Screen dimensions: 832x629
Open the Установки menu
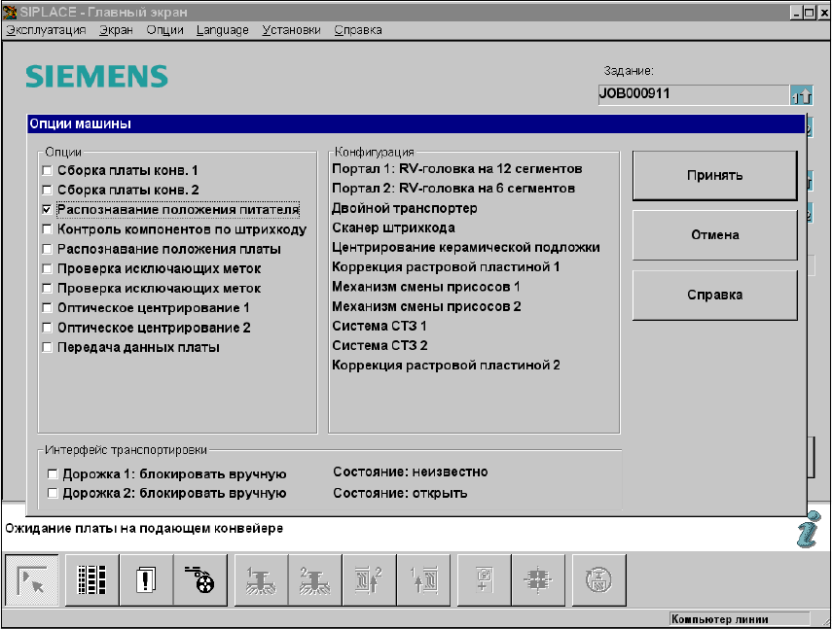[x=291, y=30]
